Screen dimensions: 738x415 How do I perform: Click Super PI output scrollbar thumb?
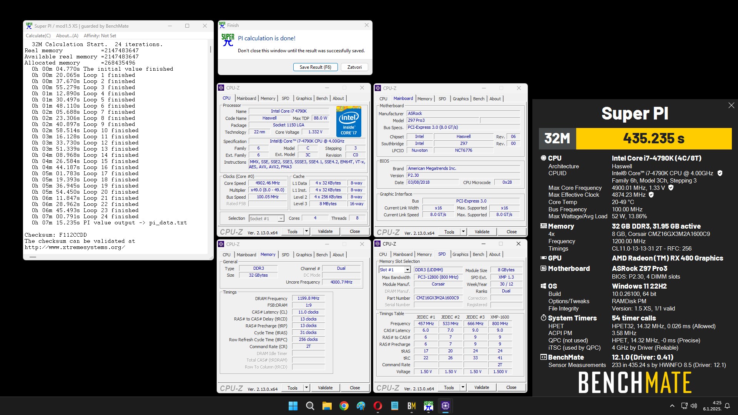click(x=210, y=49)
